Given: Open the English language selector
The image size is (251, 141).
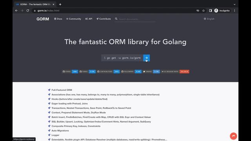Looking at the screenshot, I should pos(209,19).
